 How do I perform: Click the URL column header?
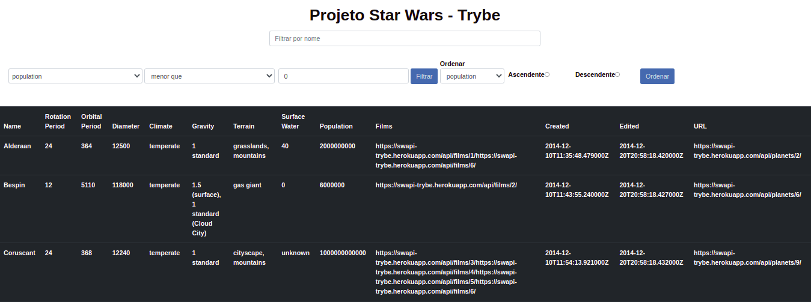(700, 126)
